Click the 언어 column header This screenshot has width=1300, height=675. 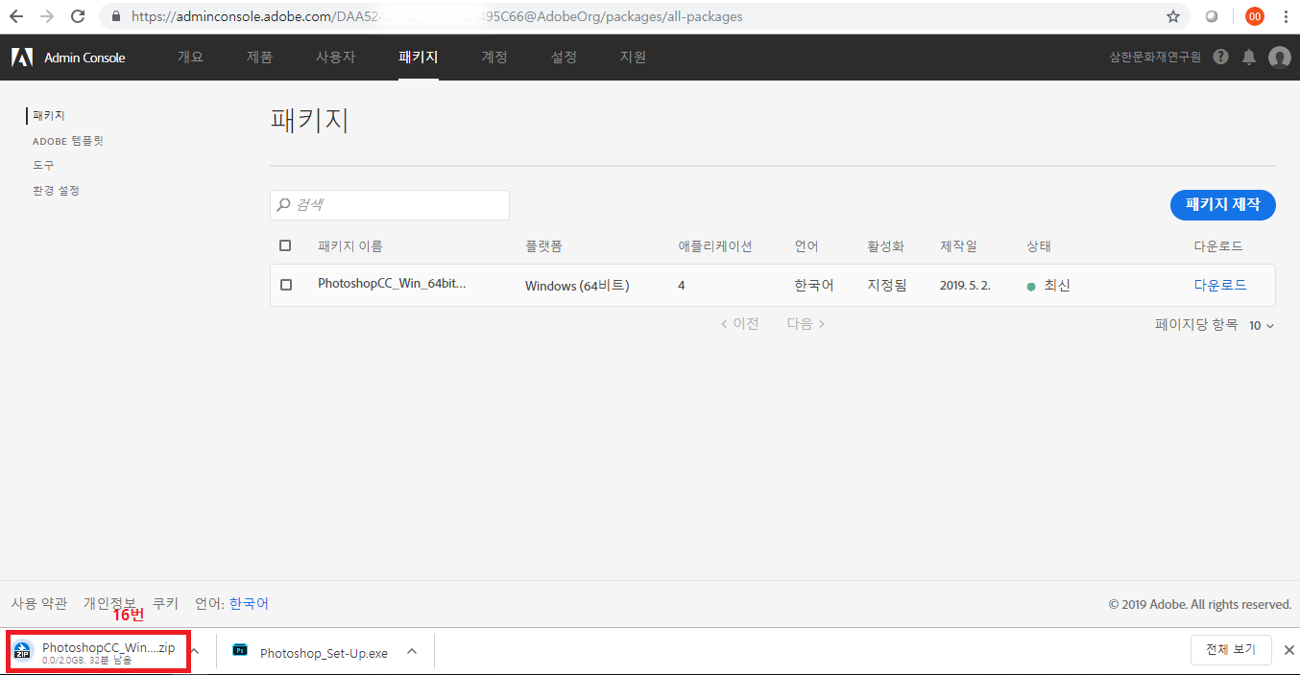click(x=806, y=246)
